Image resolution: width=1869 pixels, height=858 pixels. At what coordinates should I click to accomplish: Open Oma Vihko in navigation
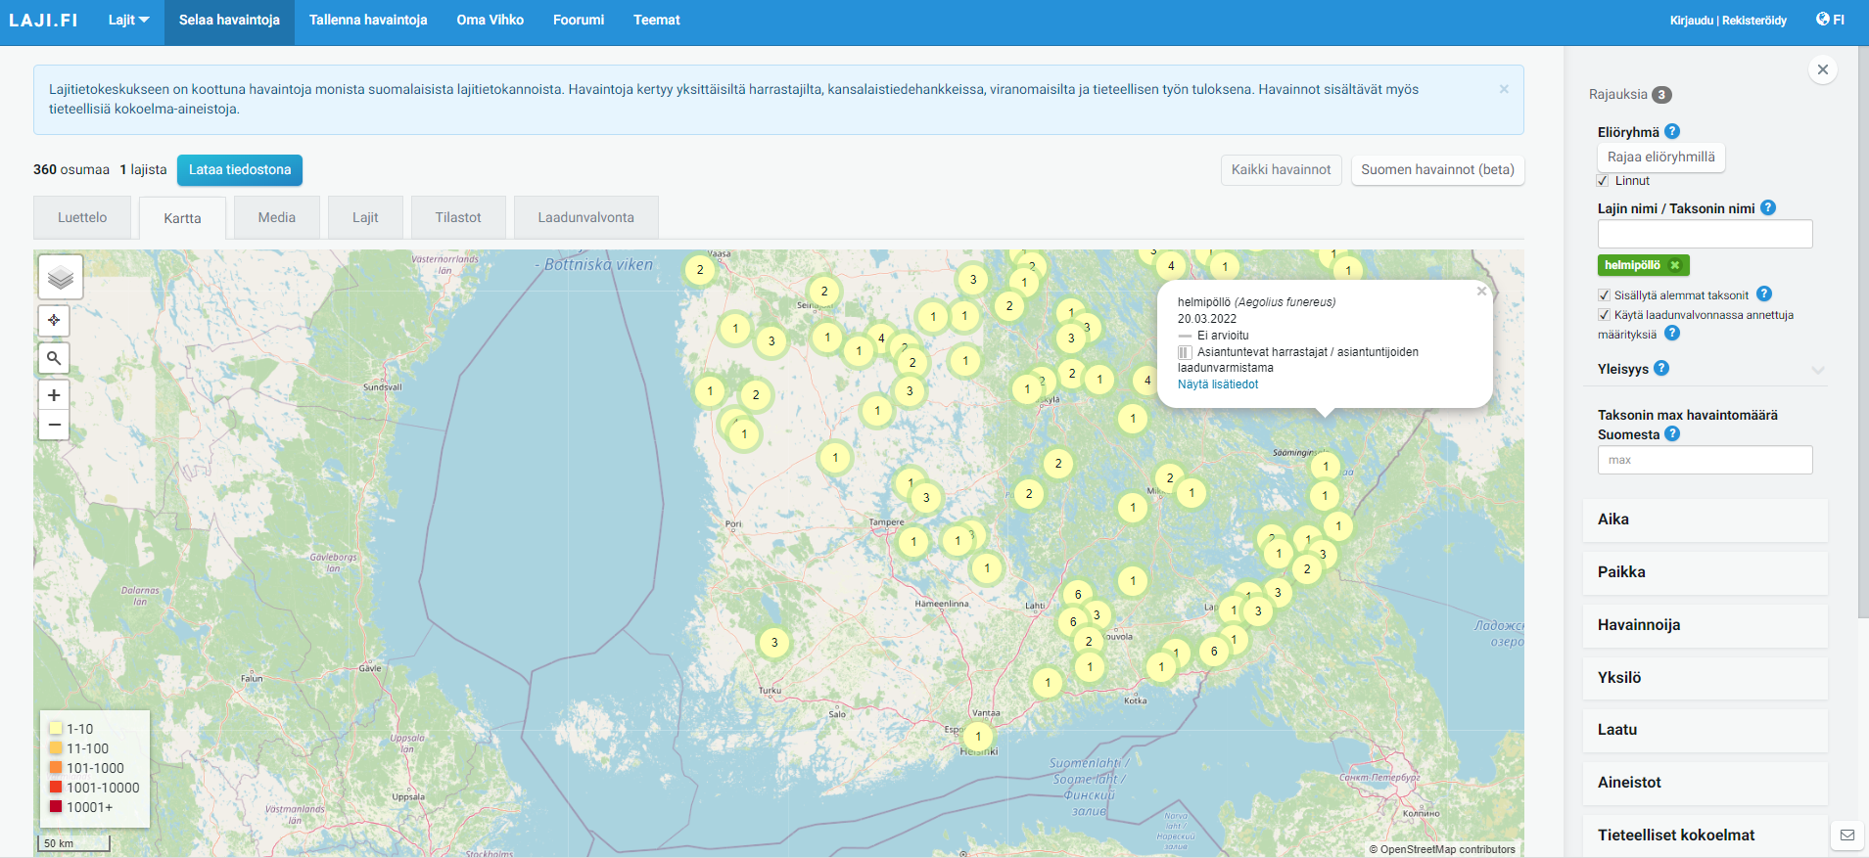click(490, 21)
